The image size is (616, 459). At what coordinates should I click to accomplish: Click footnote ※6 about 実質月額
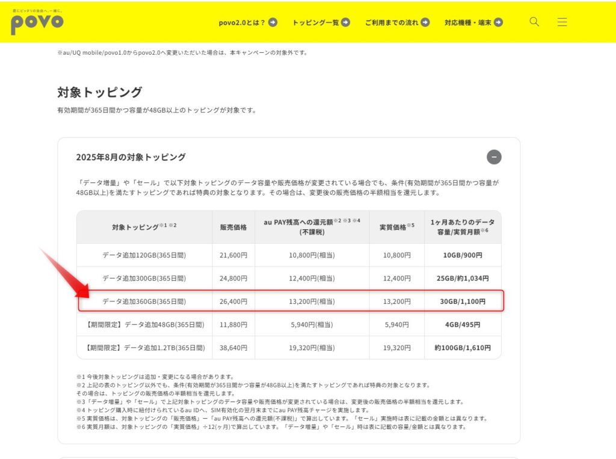tap(271, 427)
